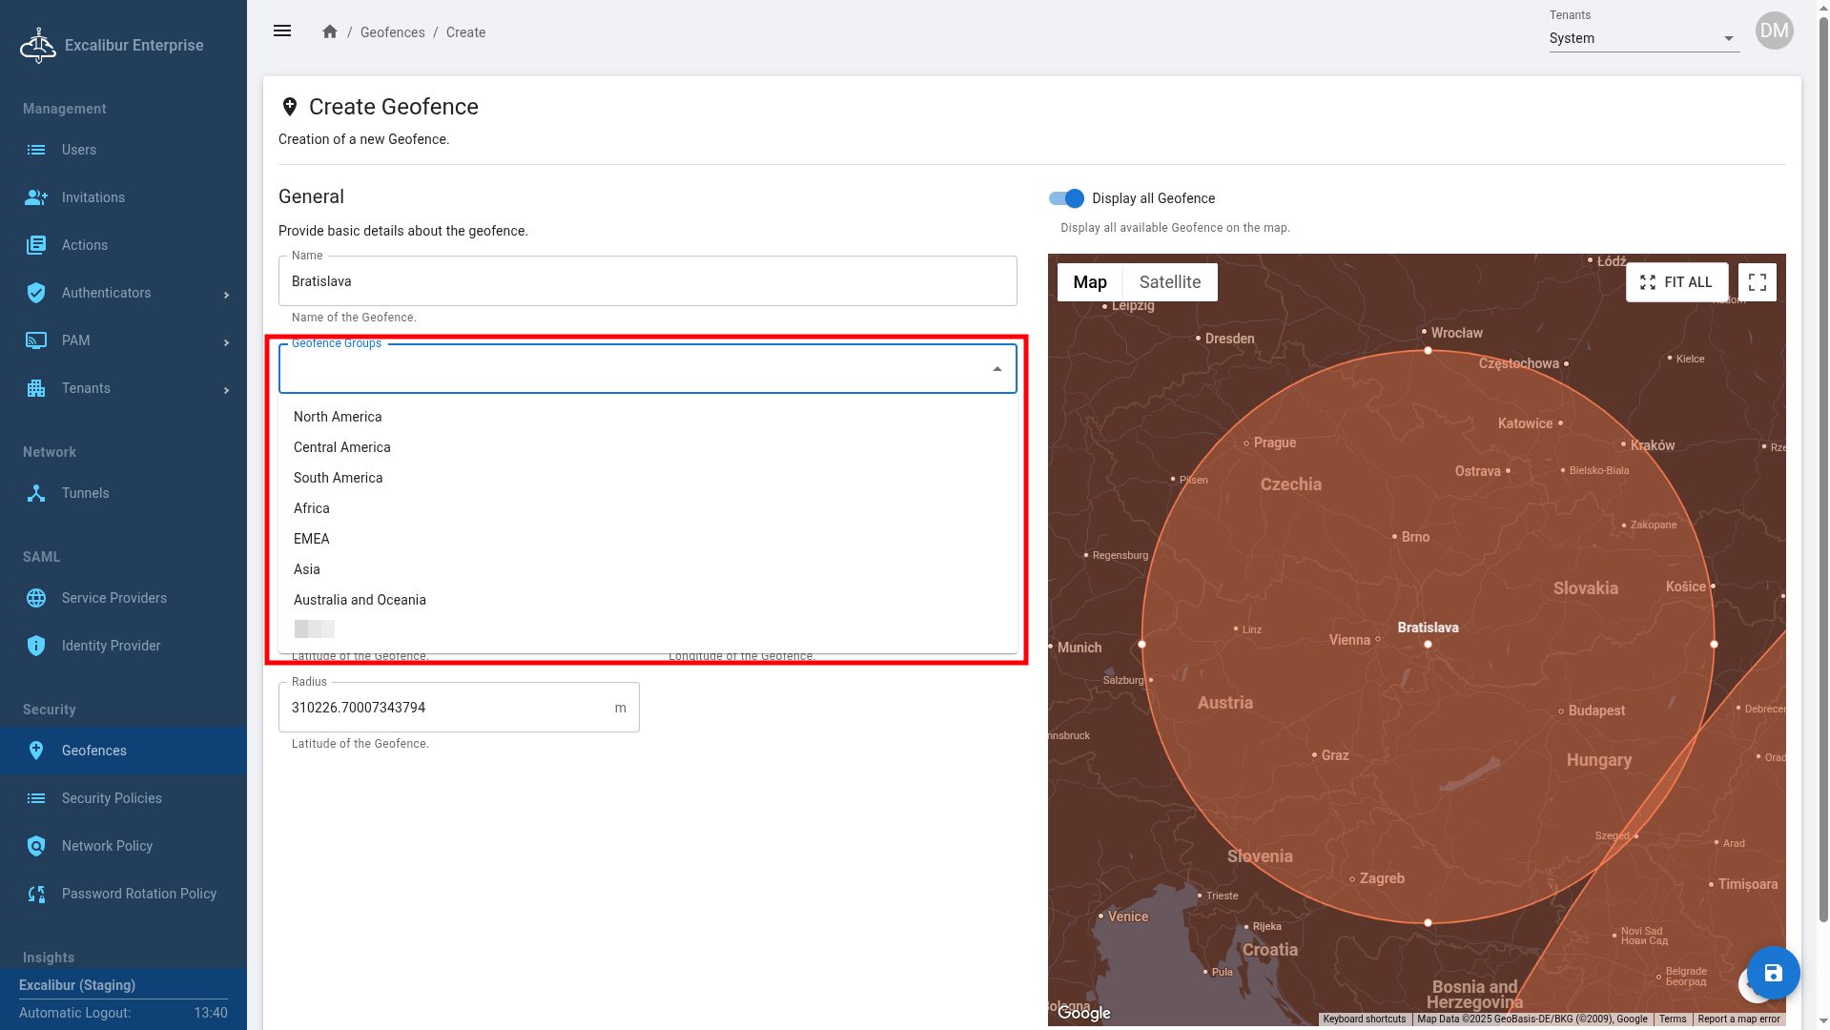Go to home via breadcrumb icon
The image size is (1830, 1030).
tap(330, 31)
